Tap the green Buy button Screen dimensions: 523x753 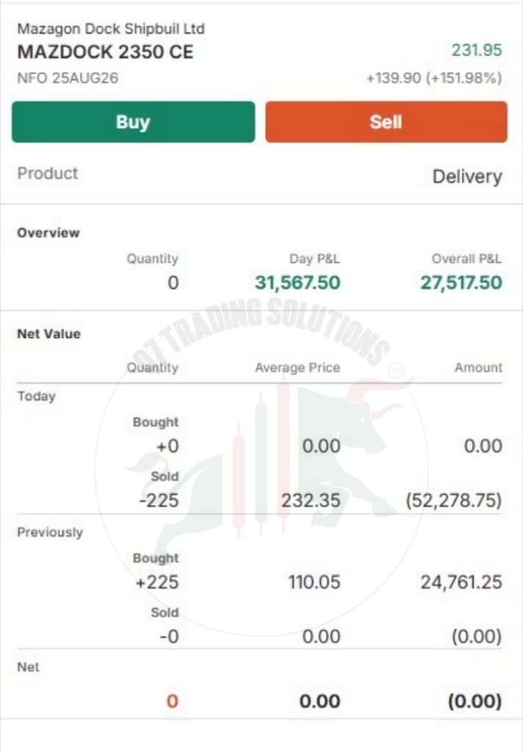(x=134, y=122)
